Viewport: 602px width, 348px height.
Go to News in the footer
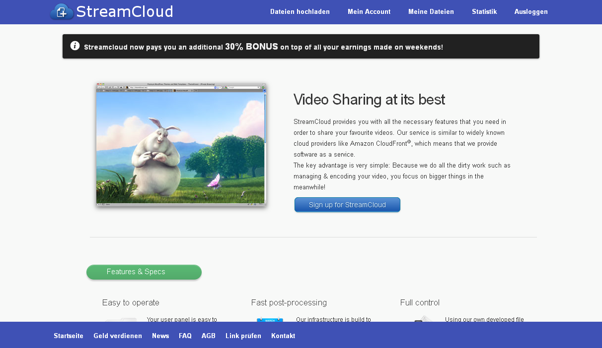[x=160, y=336]
